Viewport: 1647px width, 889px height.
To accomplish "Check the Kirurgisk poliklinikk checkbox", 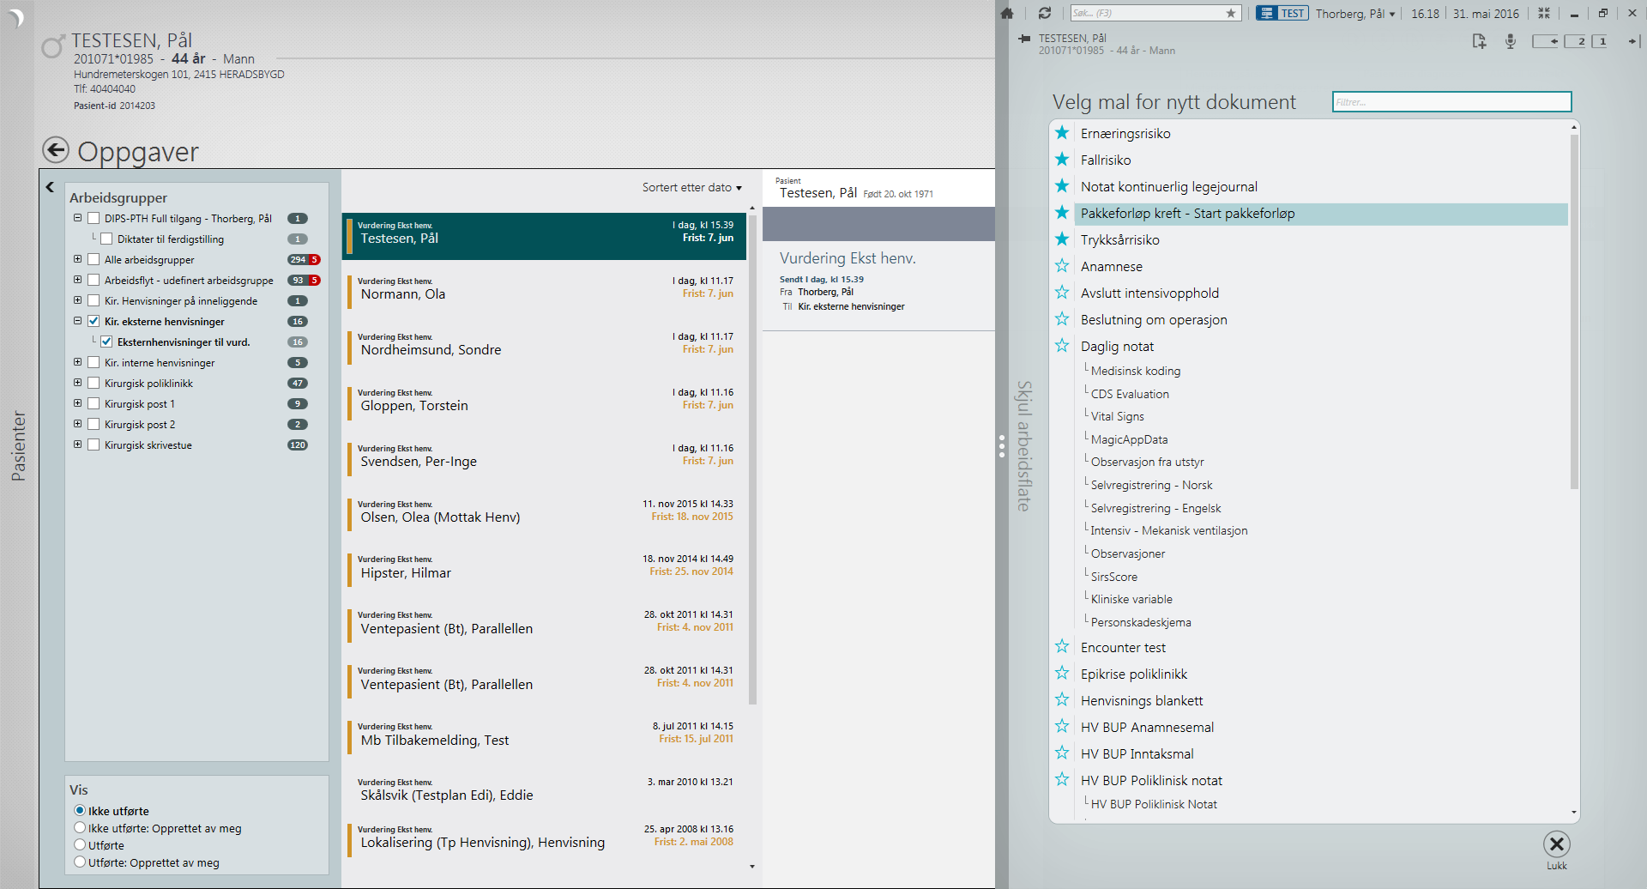I will (94, 384).
